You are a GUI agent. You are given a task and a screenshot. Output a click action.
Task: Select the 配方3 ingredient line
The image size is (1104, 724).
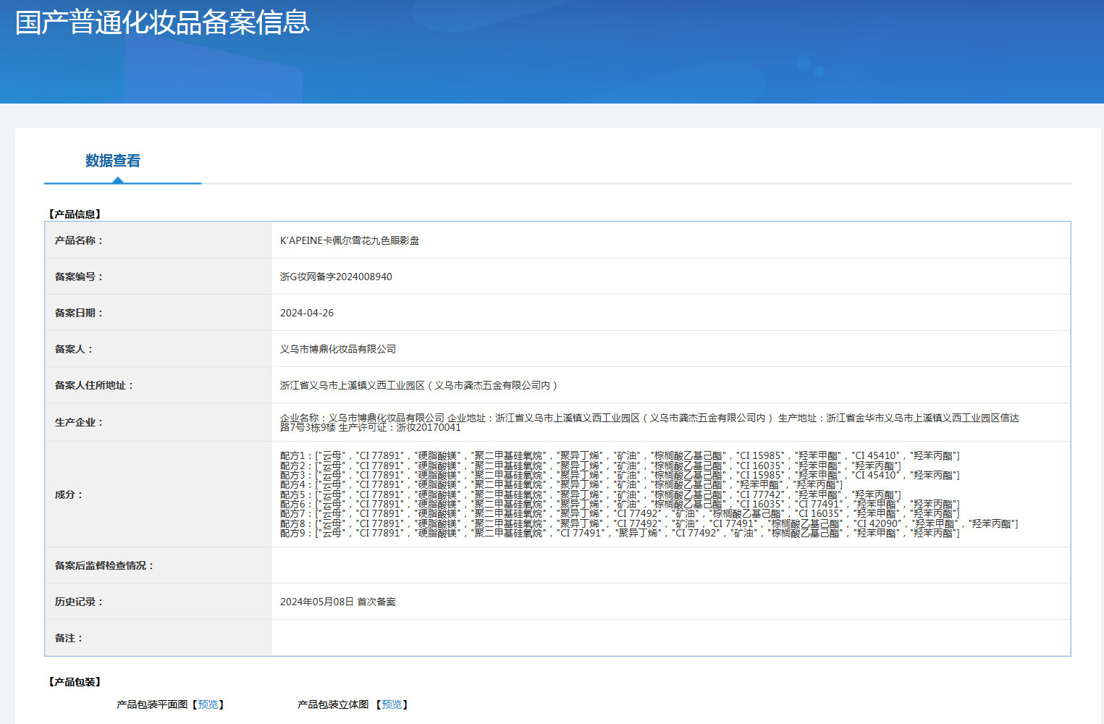(x=620, y=475)
